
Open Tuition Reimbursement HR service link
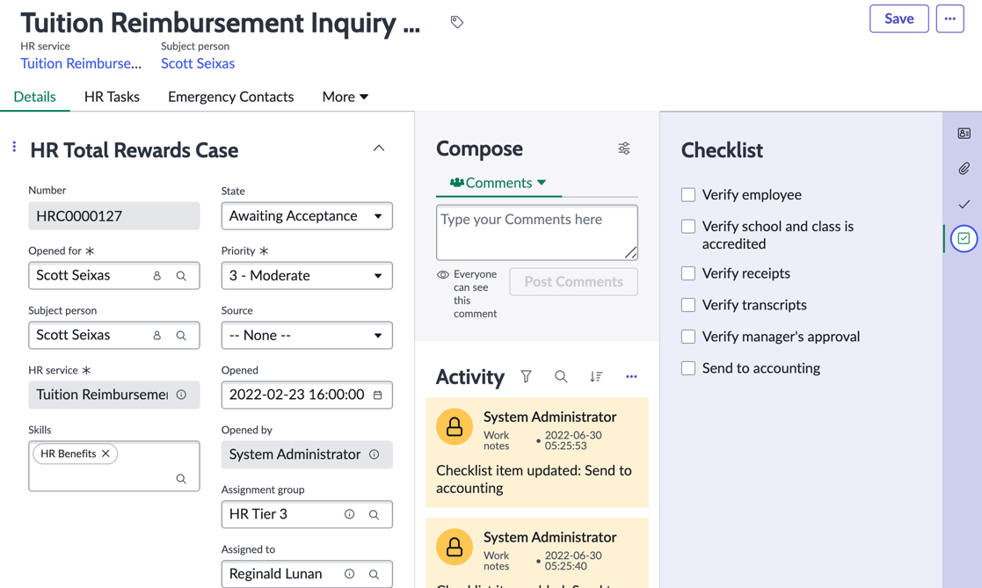click(81, 63)
